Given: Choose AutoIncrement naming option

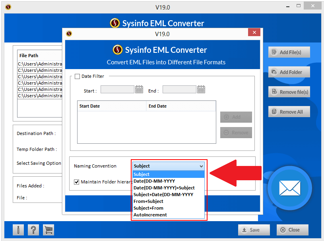Looking at the screenshot, I should pos(169,215).
